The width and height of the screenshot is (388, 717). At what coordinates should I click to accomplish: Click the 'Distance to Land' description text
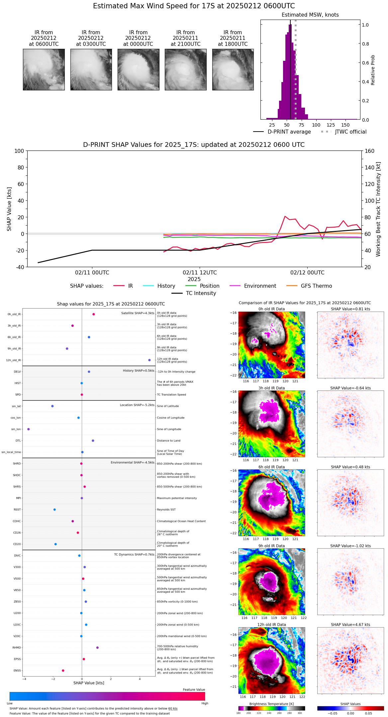click(169, 441)
